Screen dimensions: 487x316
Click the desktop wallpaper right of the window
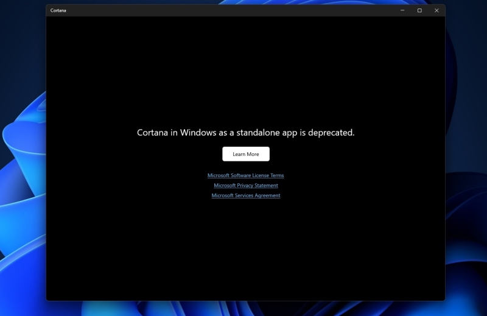(x=466, y=183)
